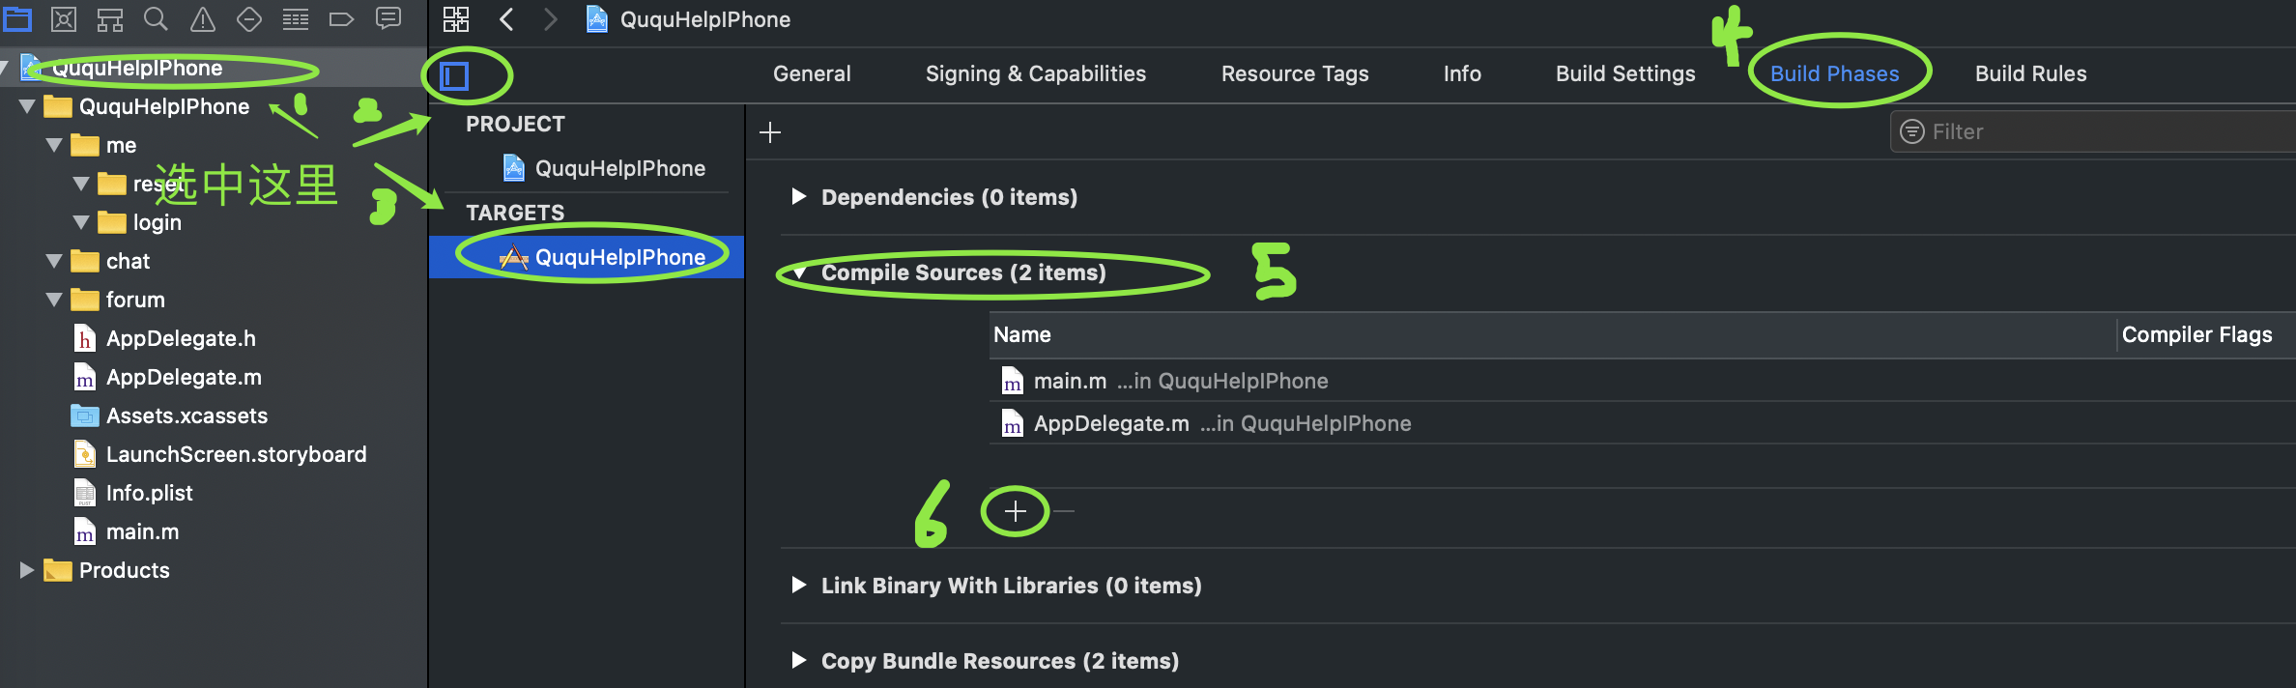This screenshot has width=2296, height=688.
Task: Expand Link Binary With Libraries section
Action: [798, 586]
